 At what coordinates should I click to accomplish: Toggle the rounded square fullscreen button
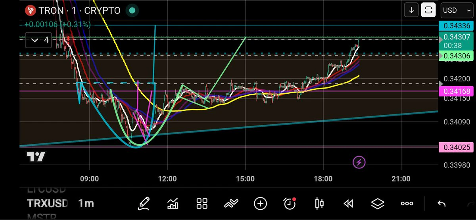(x=429, y=10)
